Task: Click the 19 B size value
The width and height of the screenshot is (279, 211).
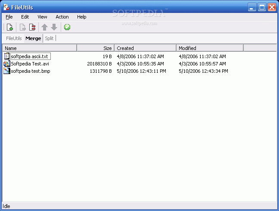Action: (x=107, y=56)
